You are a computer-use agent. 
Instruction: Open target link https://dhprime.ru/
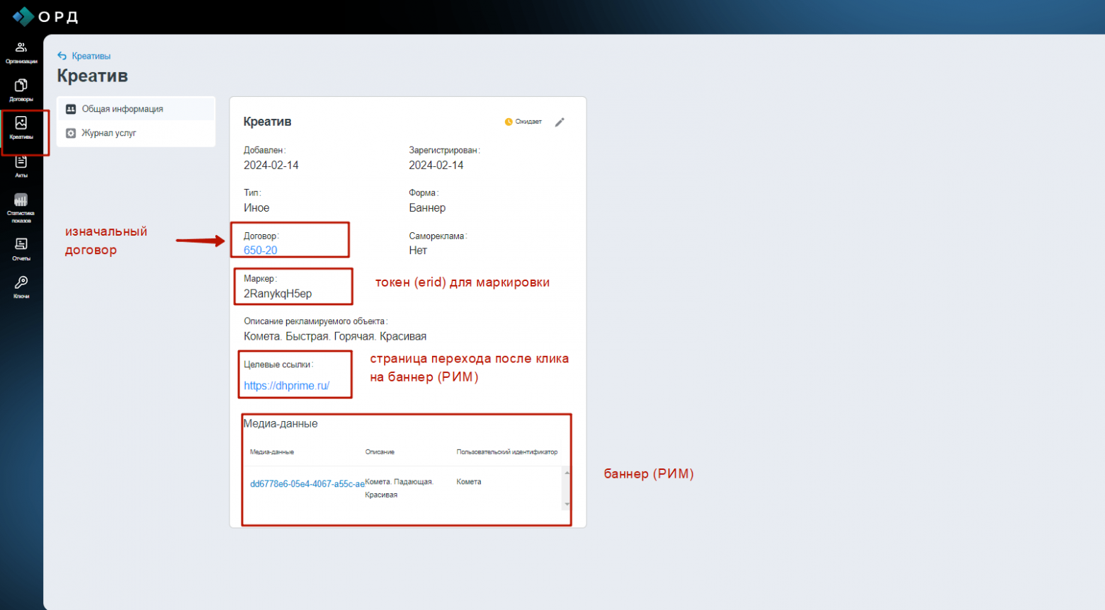tap(287, 386)
